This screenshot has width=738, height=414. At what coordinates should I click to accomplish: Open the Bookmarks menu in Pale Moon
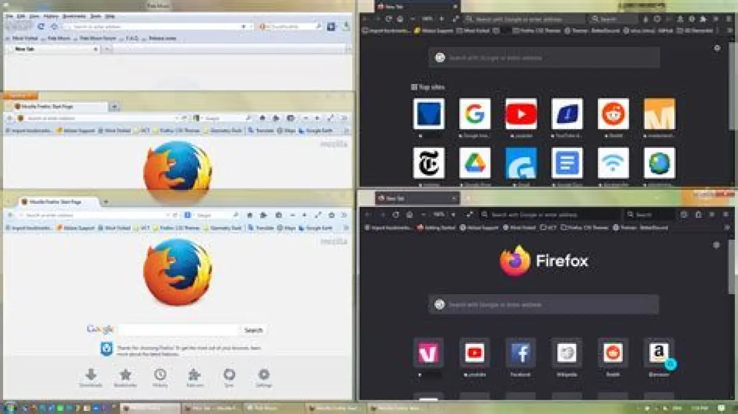[x=74, y=16]
